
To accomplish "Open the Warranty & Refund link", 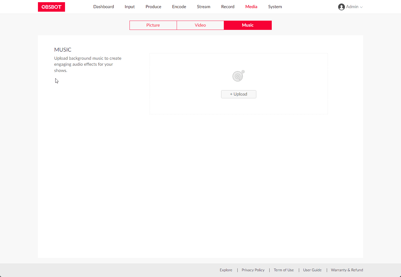I will click(x=347, y=270).
